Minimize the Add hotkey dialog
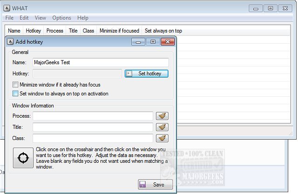This screenshot has width=298, height=194. click(138, 42)
